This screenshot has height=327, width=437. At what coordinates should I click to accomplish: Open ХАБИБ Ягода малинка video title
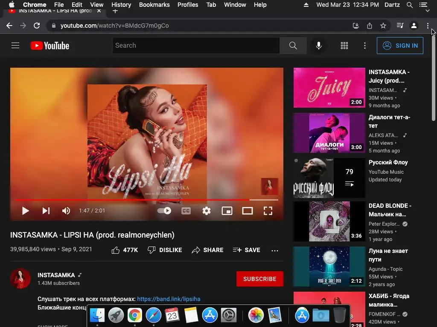pyautogui.click(x=389, y=300)
